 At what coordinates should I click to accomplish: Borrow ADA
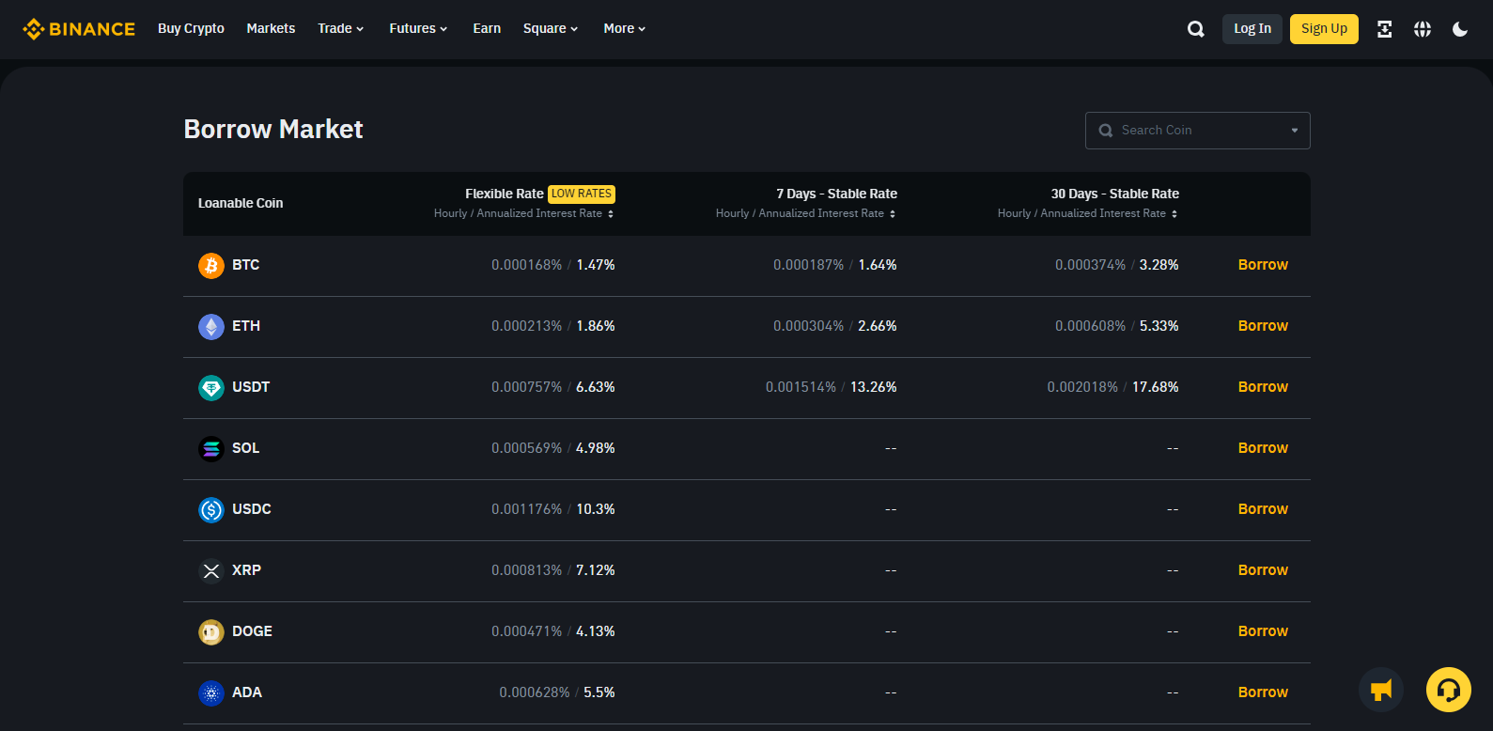tap(1263, 692)
